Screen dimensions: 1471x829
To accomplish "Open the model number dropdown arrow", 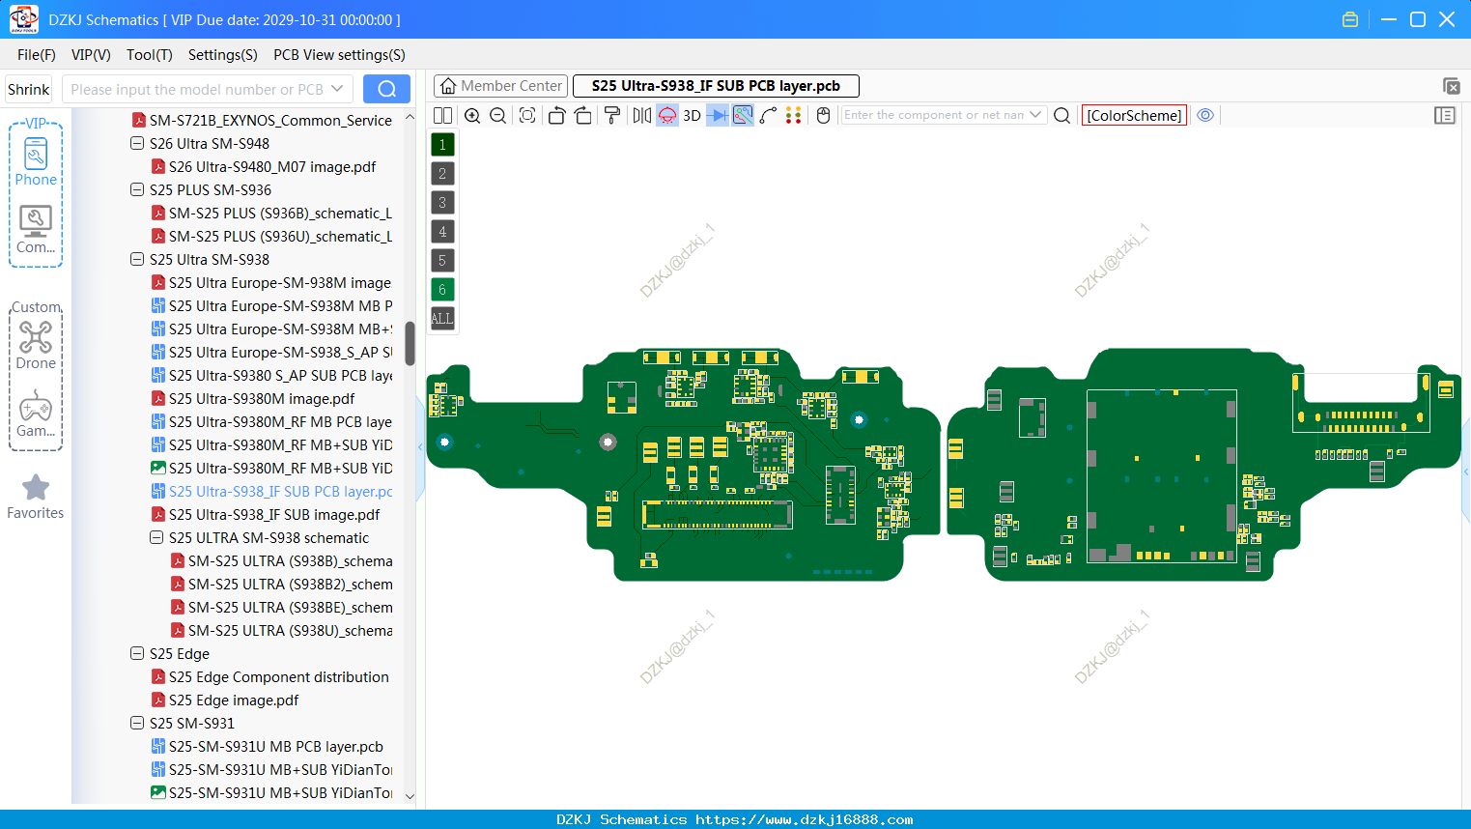I will pyautogui.click(x=337, y=89).
